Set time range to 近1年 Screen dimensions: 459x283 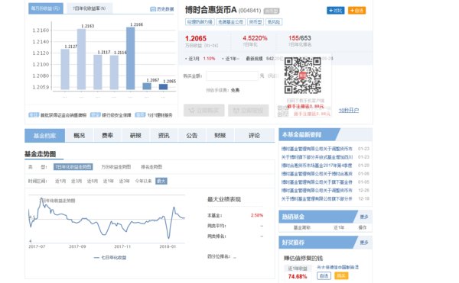click(109, 182)
